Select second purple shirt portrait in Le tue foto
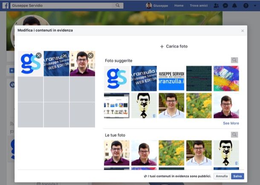The width and height of the screenshot is (260, 185). coord(144,153)
